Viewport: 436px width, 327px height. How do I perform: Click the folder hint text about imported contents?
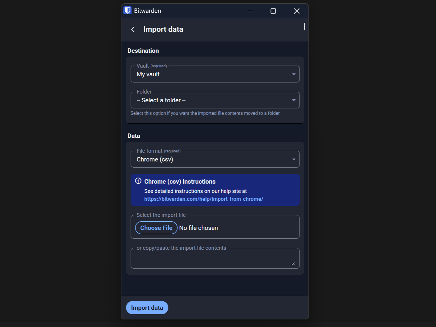click(x=205, y=113)
